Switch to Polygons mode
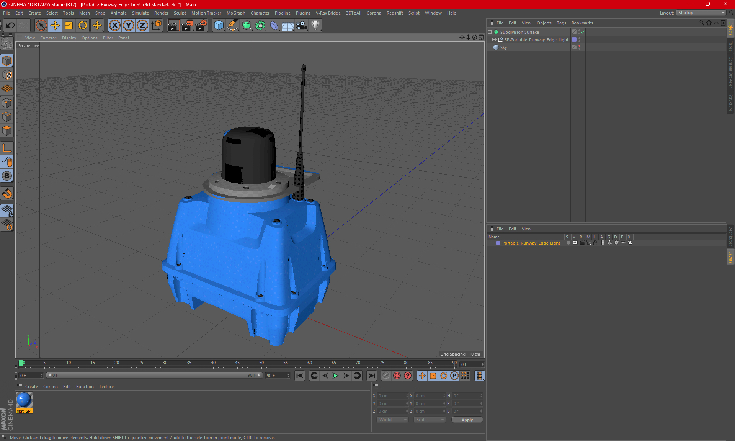This screenshot has height=441, width=735. pyautogui.click(x=7, y=131)
